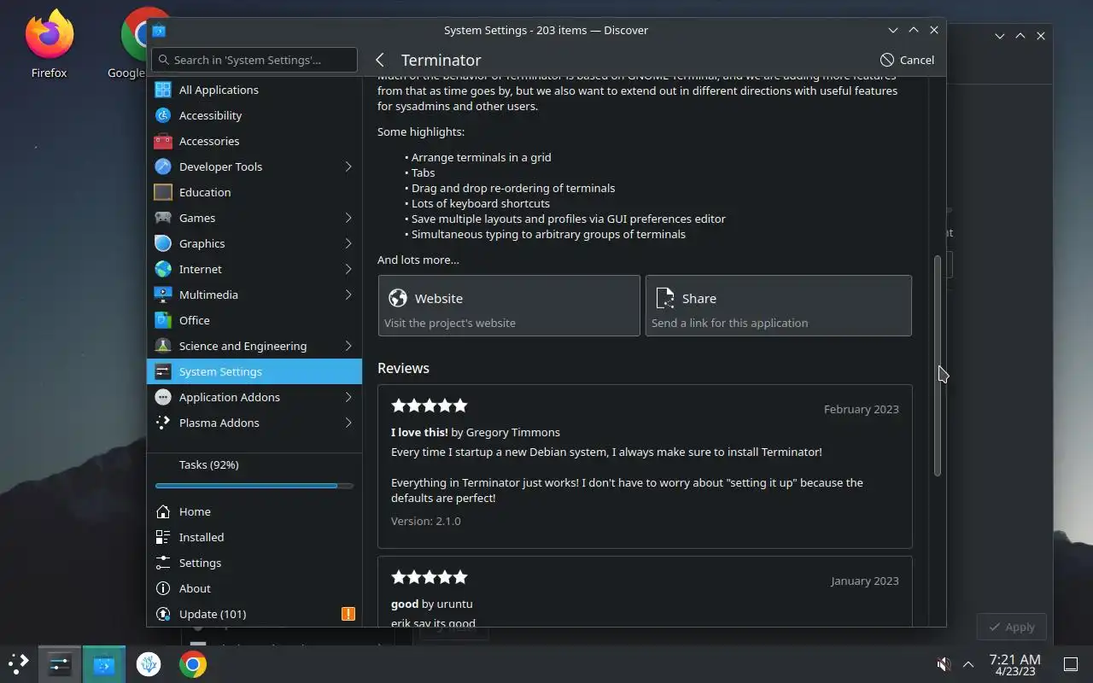Open Google Chrome in the taskbar
The height and width of the screenshot is (683, 1093).
[193, 664]
